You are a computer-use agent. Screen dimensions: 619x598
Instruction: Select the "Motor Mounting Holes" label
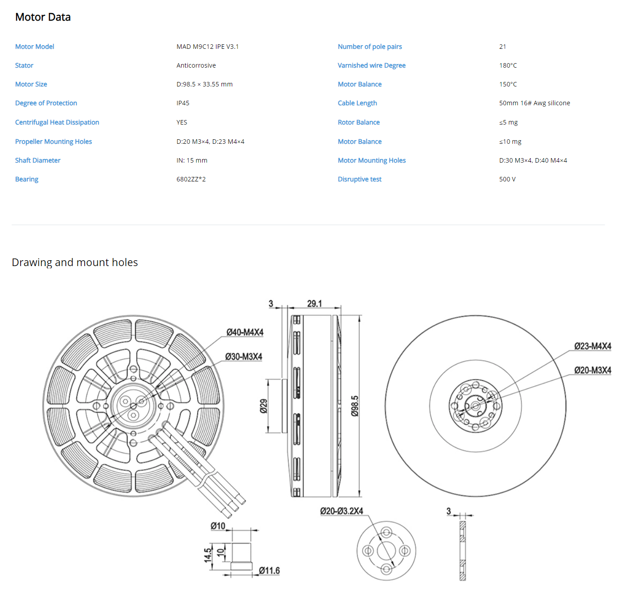[x=372, y=160]
